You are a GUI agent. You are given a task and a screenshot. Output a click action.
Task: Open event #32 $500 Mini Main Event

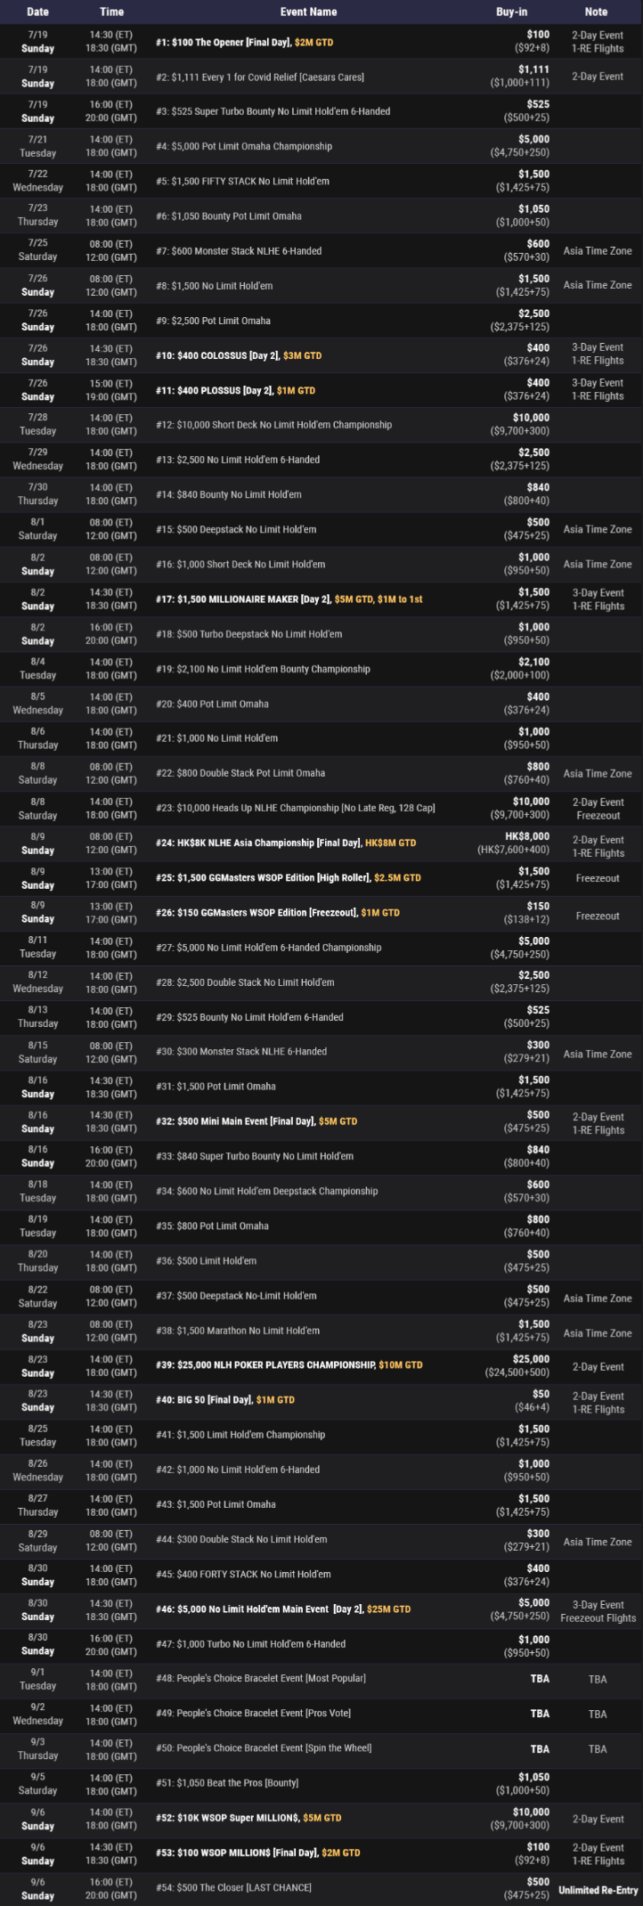point(256,1121)
